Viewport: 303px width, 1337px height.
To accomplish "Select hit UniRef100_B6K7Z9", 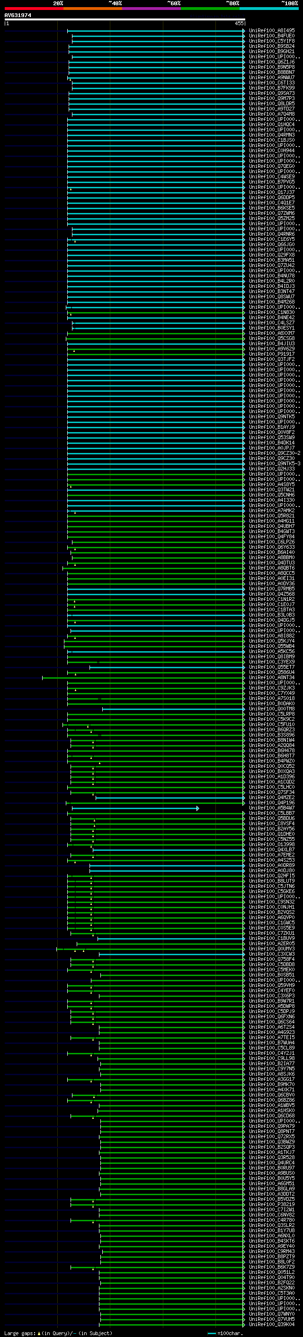I will click(272, 1267).
